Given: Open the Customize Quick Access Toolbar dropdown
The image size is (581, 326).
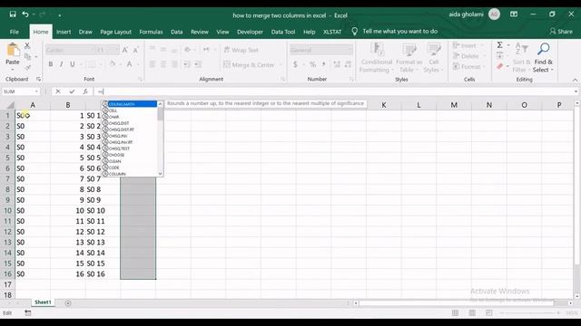Looking at the screenshot, I should click(x=60, y=15).
